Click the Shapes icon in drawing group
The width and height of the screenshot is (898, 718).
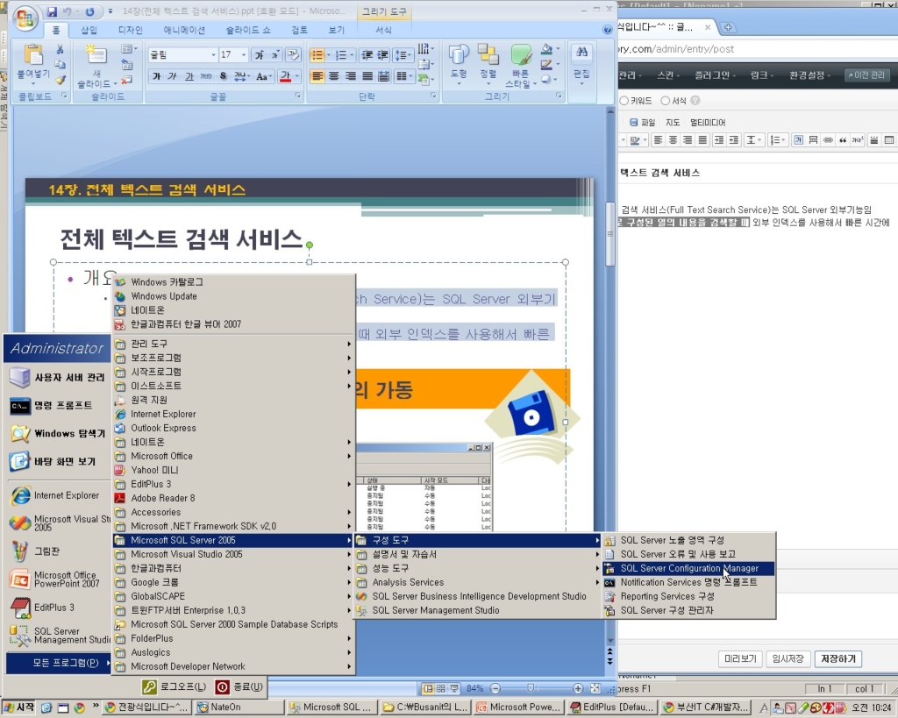(x=459, y=55)
